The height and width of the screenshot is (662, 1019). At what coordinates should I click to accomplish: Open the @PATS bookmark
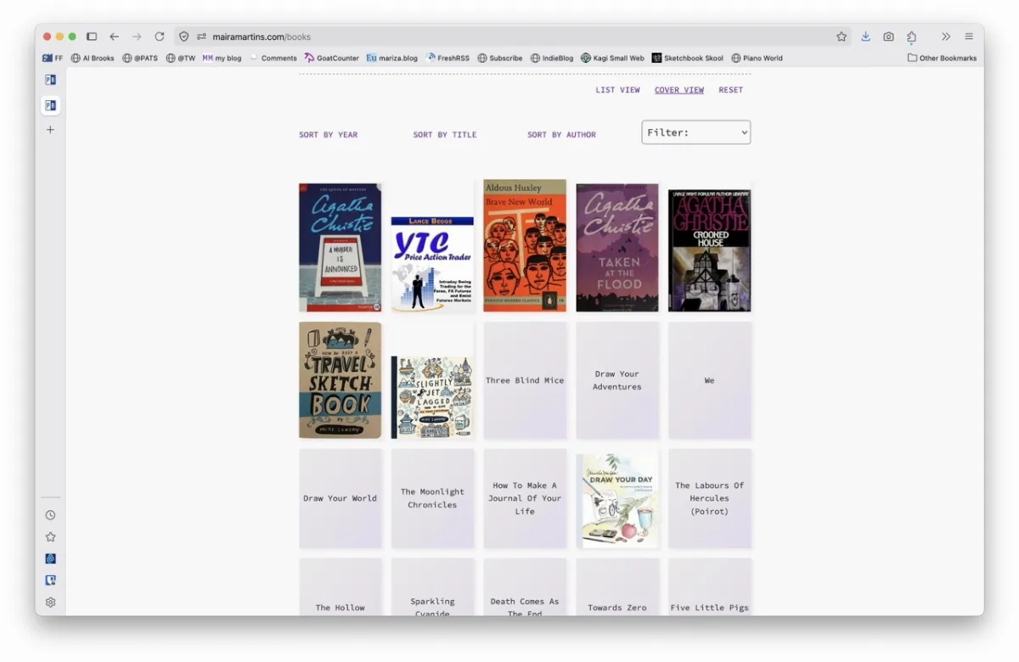tap(140, 59)
